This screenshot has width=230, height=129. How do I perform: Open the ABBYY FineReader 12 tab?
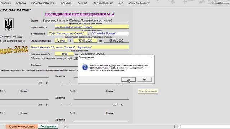click(139, 3)
